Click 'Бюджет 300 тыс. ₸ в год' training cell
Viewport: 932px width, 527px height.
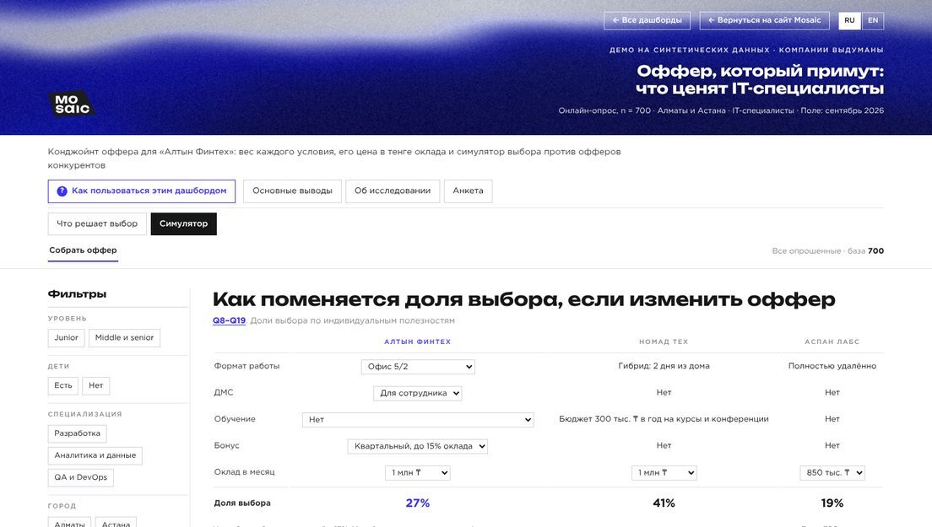point(664,419)
